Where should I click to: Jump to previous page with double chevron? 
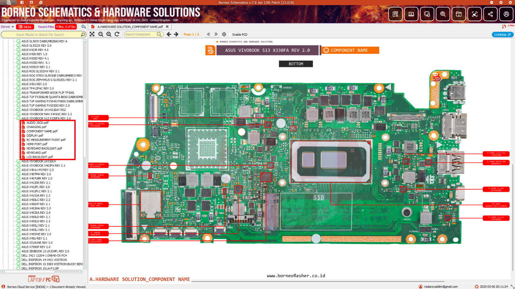209,34
